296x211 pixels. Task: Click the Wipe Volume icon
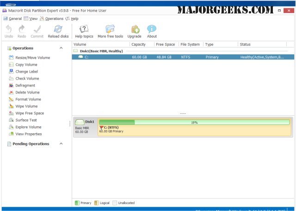(11, 106)
